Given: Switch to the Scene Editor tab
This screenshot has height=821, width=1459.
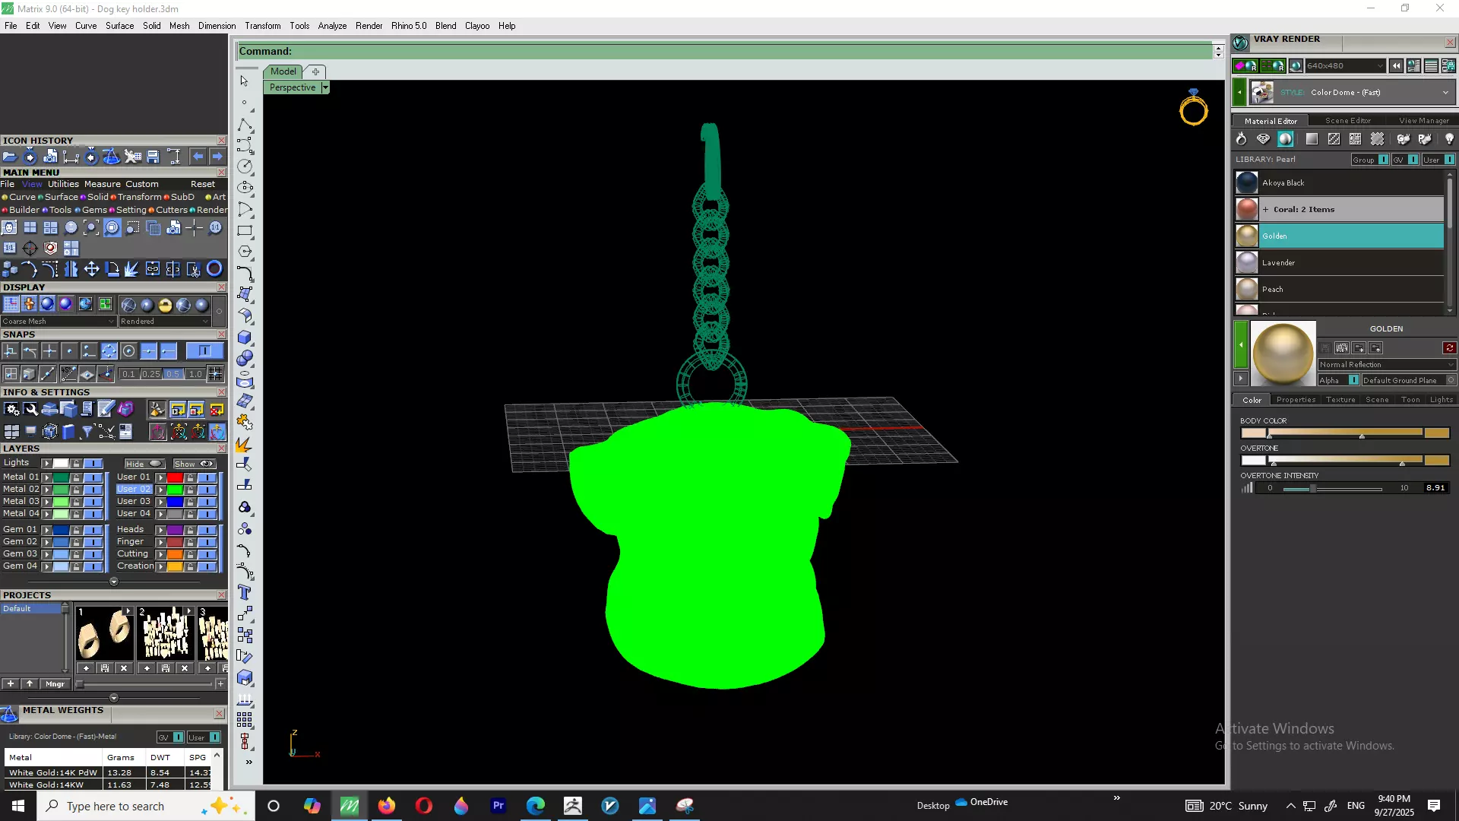Looking at the screenshot, I should (1347, 120).
